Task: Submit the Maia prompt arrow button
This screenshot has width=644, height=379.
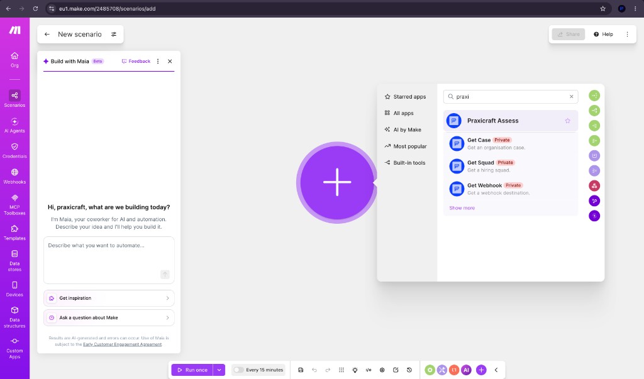Action: point(165,274)
